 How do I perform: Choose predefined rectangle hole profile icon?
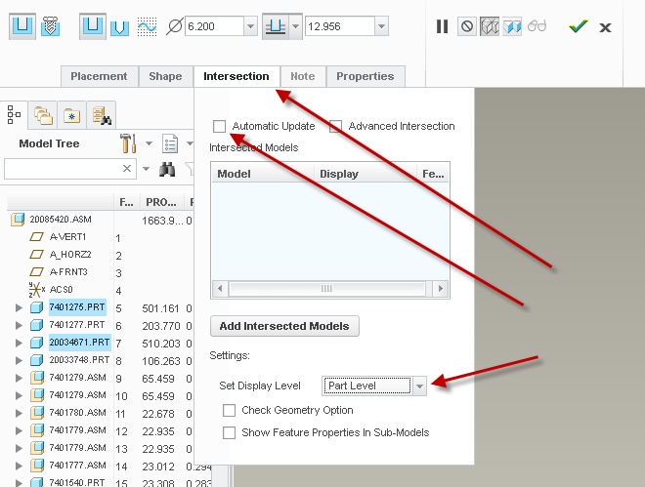[x=93, y=26]
